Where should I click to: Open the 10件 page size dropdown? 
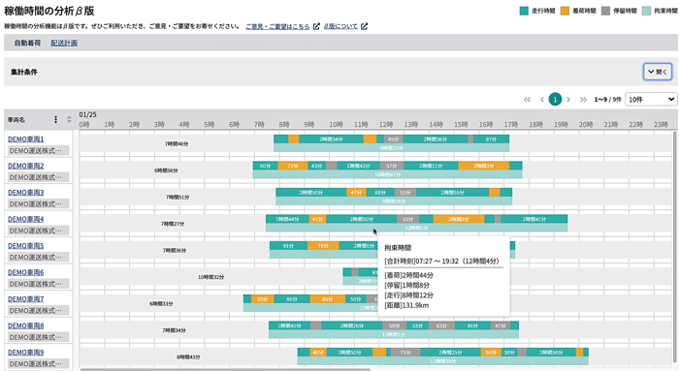(x=651, y=100)
